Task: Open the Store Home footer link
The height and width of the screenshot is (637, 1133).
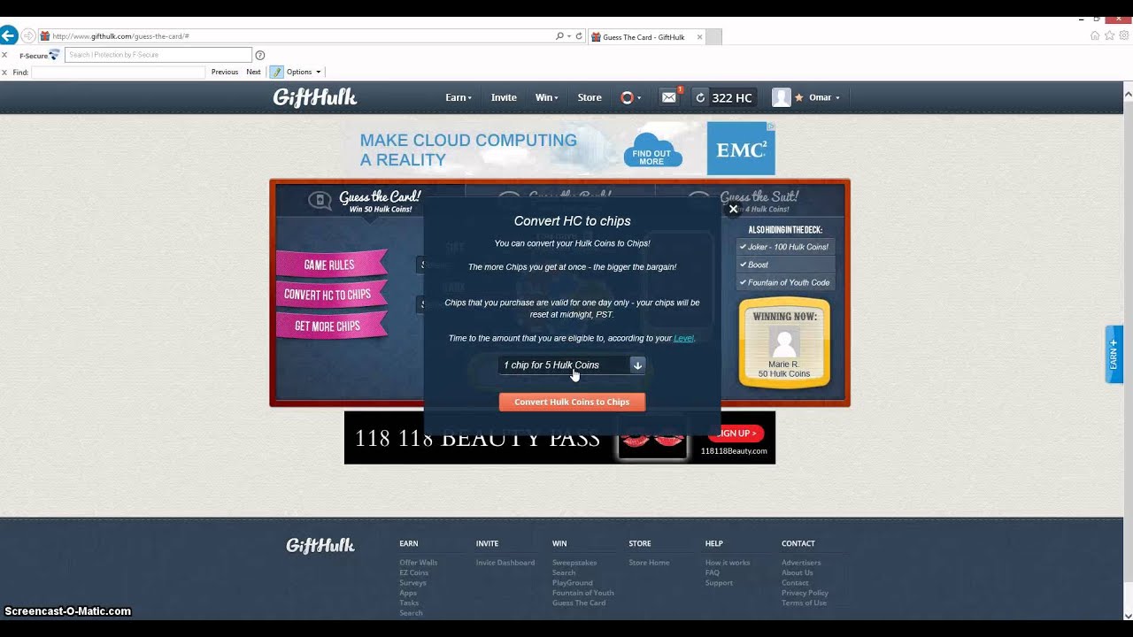Action: click(x=649, y=563)
